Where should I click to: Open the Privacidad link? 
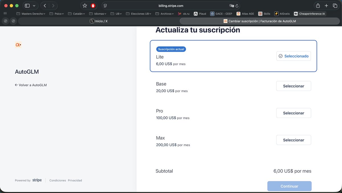75,180
